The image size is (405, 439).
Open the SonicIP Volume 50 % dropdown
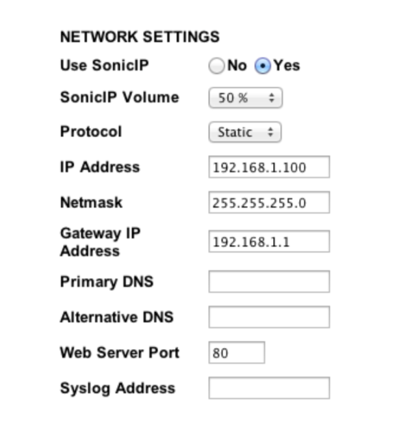[245, 98]
